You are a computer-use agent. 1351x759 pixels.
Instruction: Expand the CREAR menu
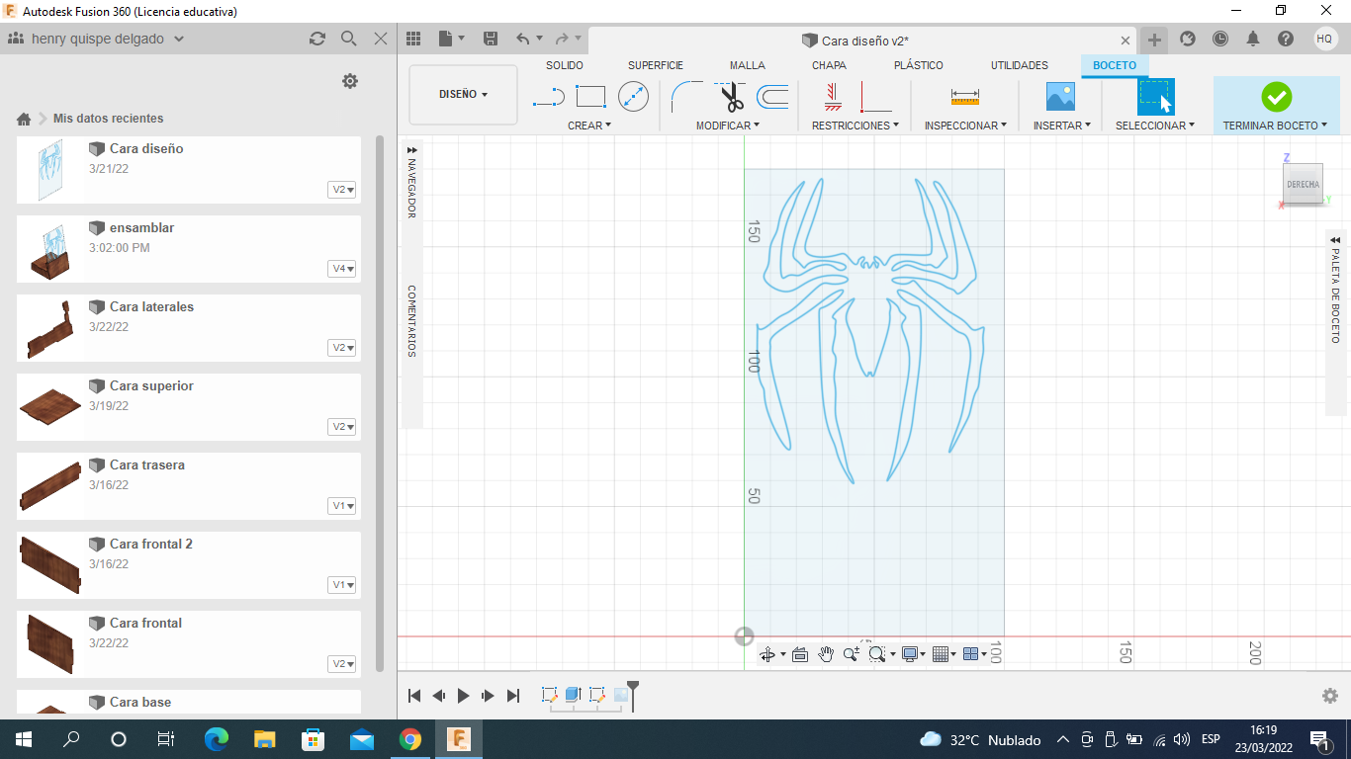(589, 126)
